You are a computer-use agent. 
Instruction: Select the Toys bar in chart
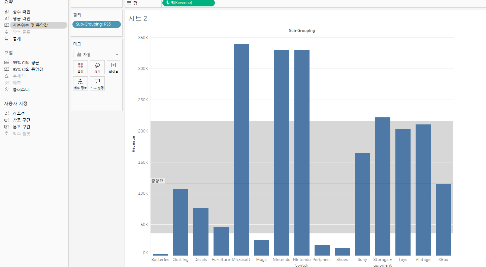tap(403, 192)
